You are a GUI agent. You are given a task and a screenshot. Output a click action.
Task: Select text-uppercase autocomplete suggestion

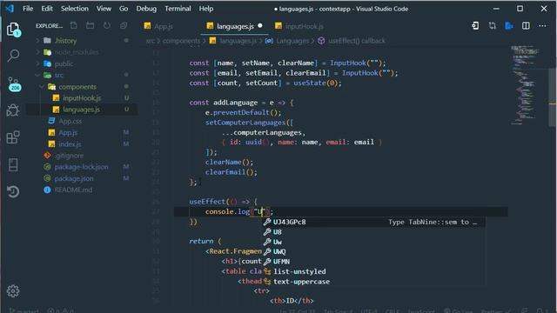click(x=373, y=282)
